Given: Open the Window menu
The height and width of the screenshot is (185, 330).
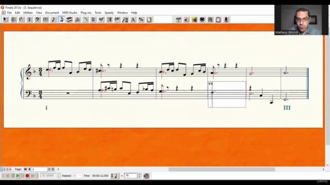Looking at the screenshot, I should (x=122, y=12).
